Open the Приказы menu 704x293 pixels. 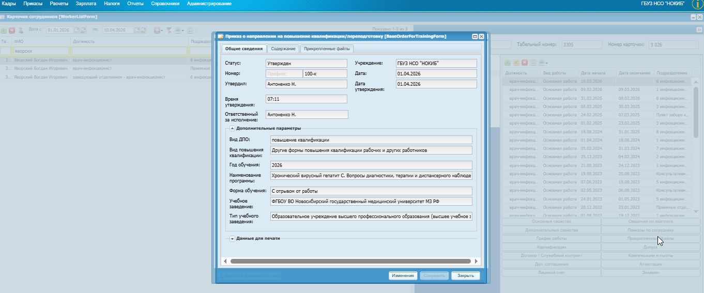[33, 4]
